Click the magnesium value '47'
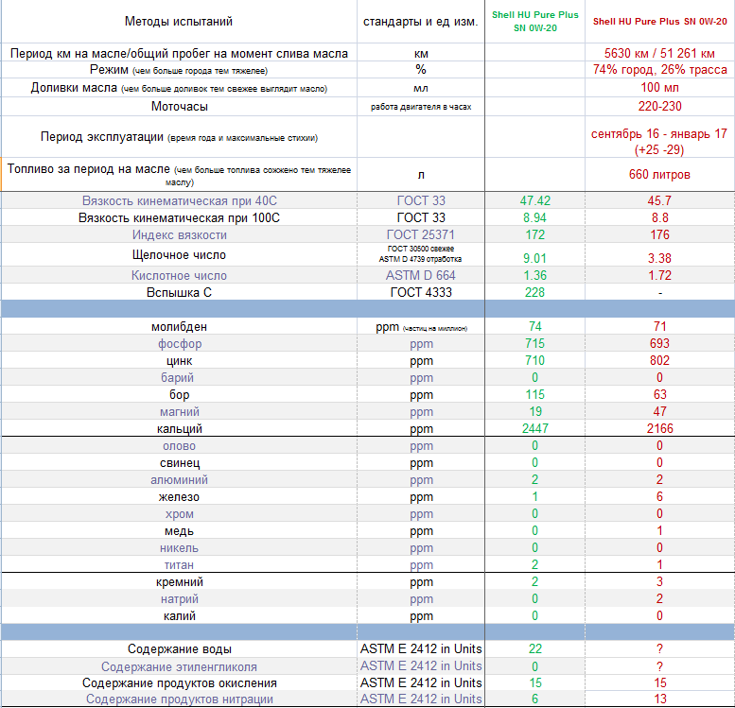Screen dimensions: 735x708 click(x=659, y=412)
